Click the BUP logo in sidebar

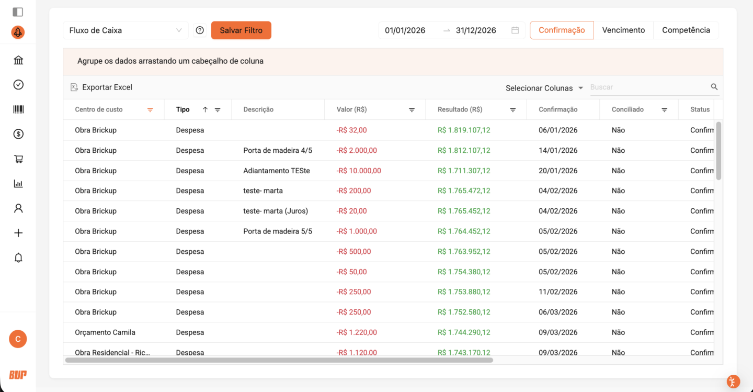[x=18, y=375]
